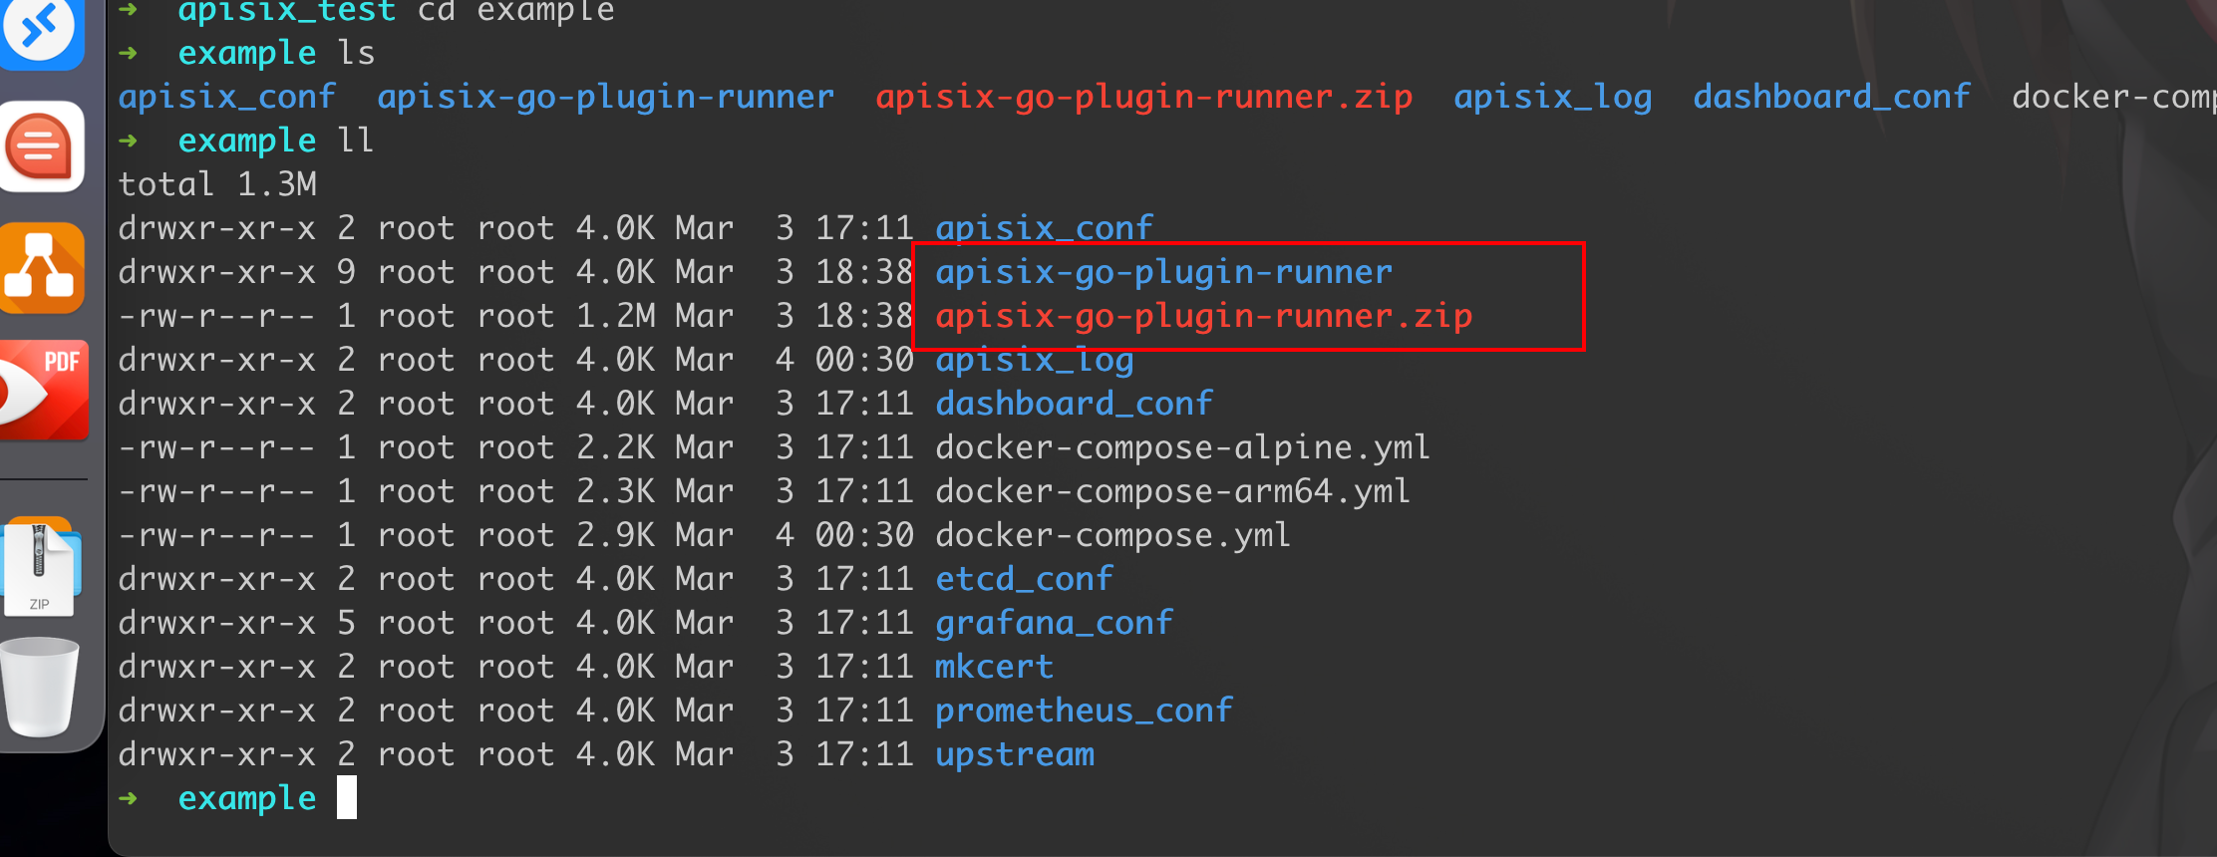Screen dimensions: 2217x857
Task: Select the prometheus_conf directory
Action: coord(1083,710)
